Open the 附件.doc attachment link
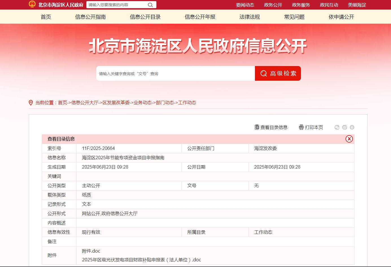391x267 pixels. click(x=90, y=251)
